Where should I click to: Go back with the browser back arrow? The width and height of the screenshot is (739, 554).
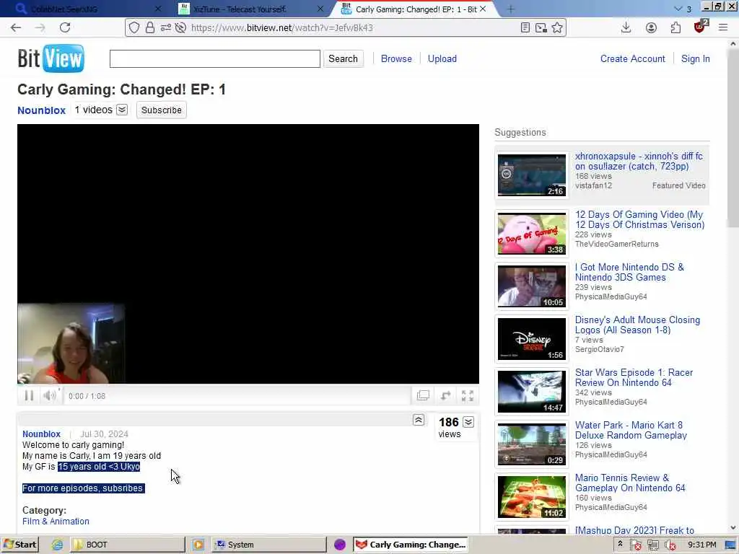[x=16, y=28]
